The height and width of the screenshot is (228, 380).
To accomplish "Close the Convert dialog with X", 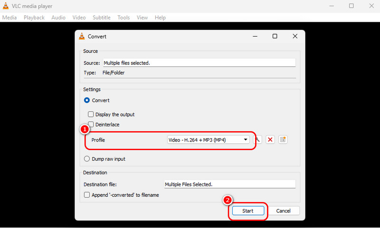I will pos(295,36).
